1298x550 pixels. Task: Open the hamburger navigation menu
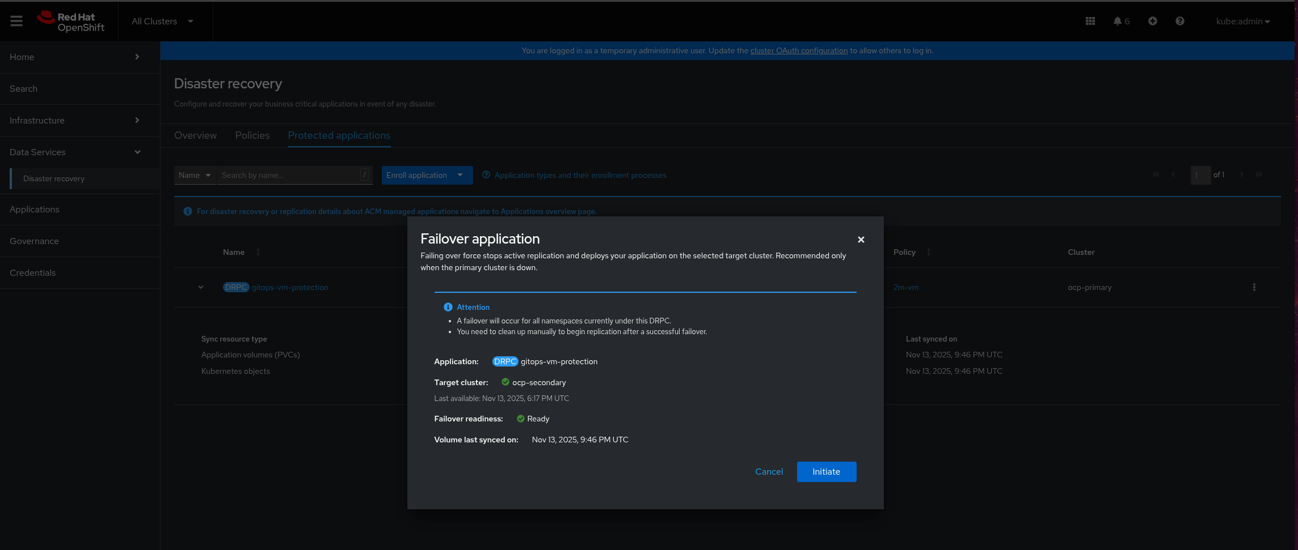click(16, 21)
